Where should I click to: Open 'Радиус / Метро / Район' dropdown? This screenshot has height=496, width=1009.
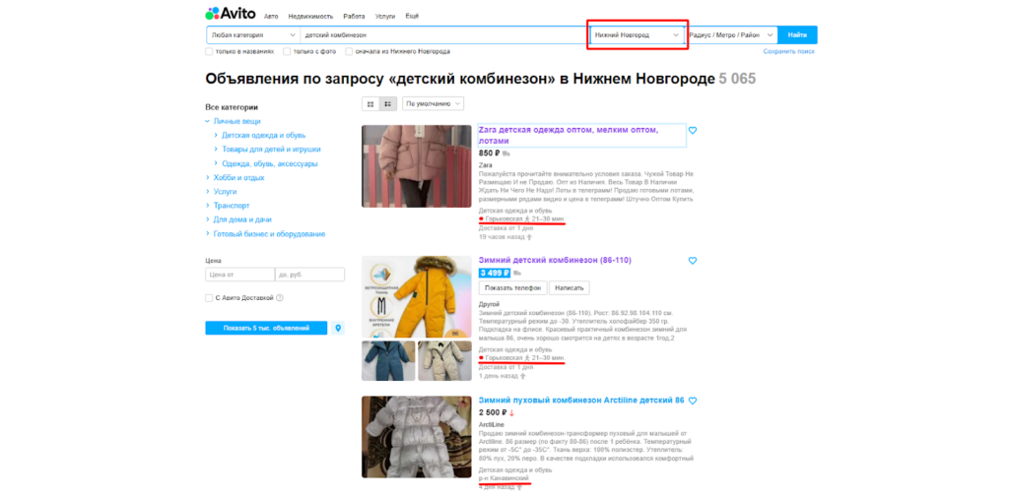(732, 34)
